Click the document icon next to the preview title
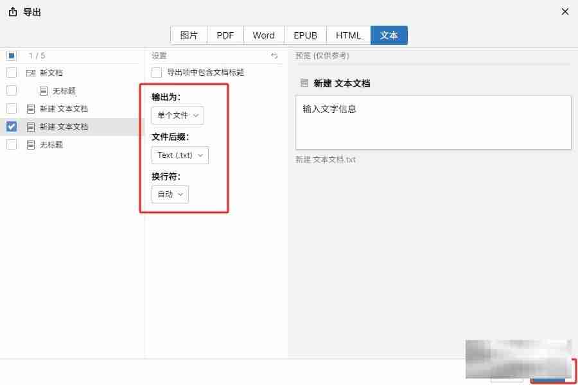Screen dimensions: 578x385 [303, 82]
